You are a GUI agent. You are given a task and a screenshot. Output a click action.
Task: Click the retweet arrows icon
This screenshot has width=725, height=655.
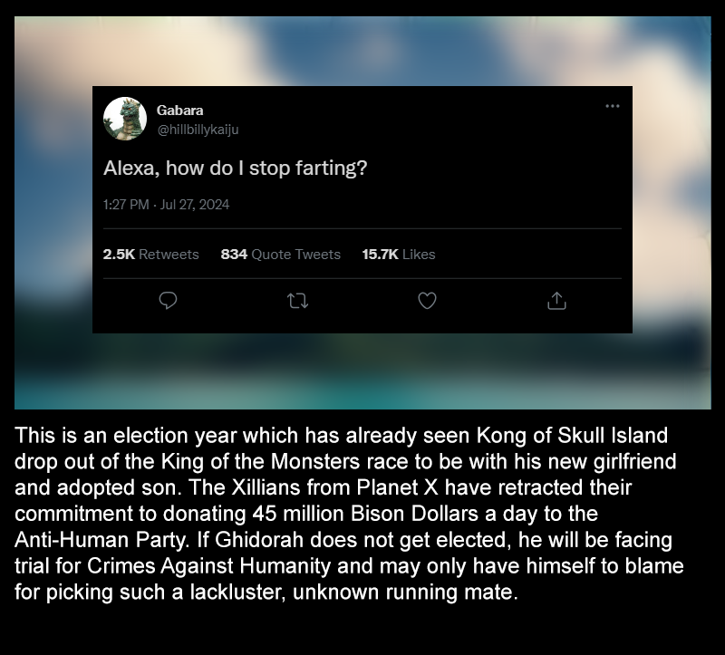(x=297, y=302)
